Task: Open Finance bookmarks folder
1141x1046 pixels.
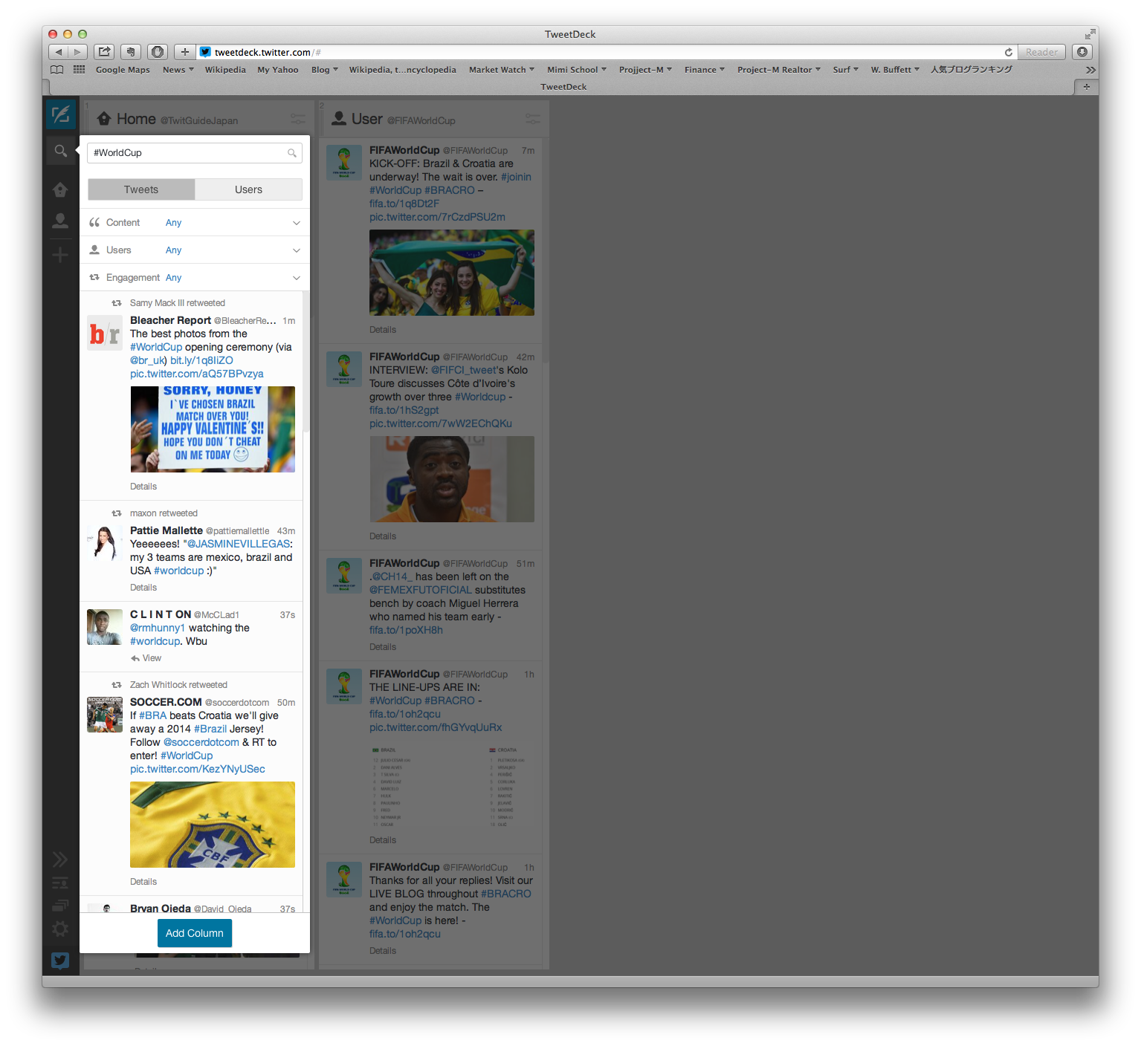Action: point(705,70)
